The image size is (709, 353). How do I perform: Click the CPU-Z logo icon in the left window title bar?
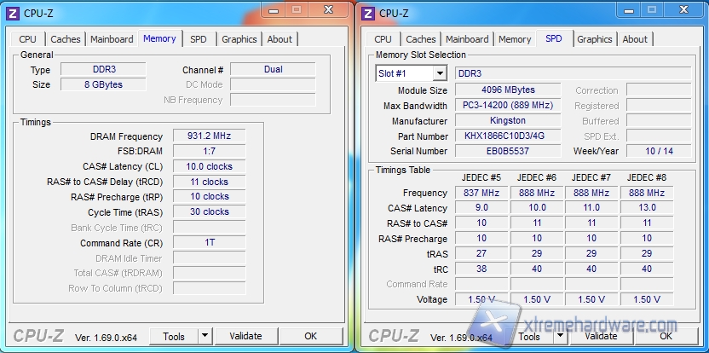(12, 13)
